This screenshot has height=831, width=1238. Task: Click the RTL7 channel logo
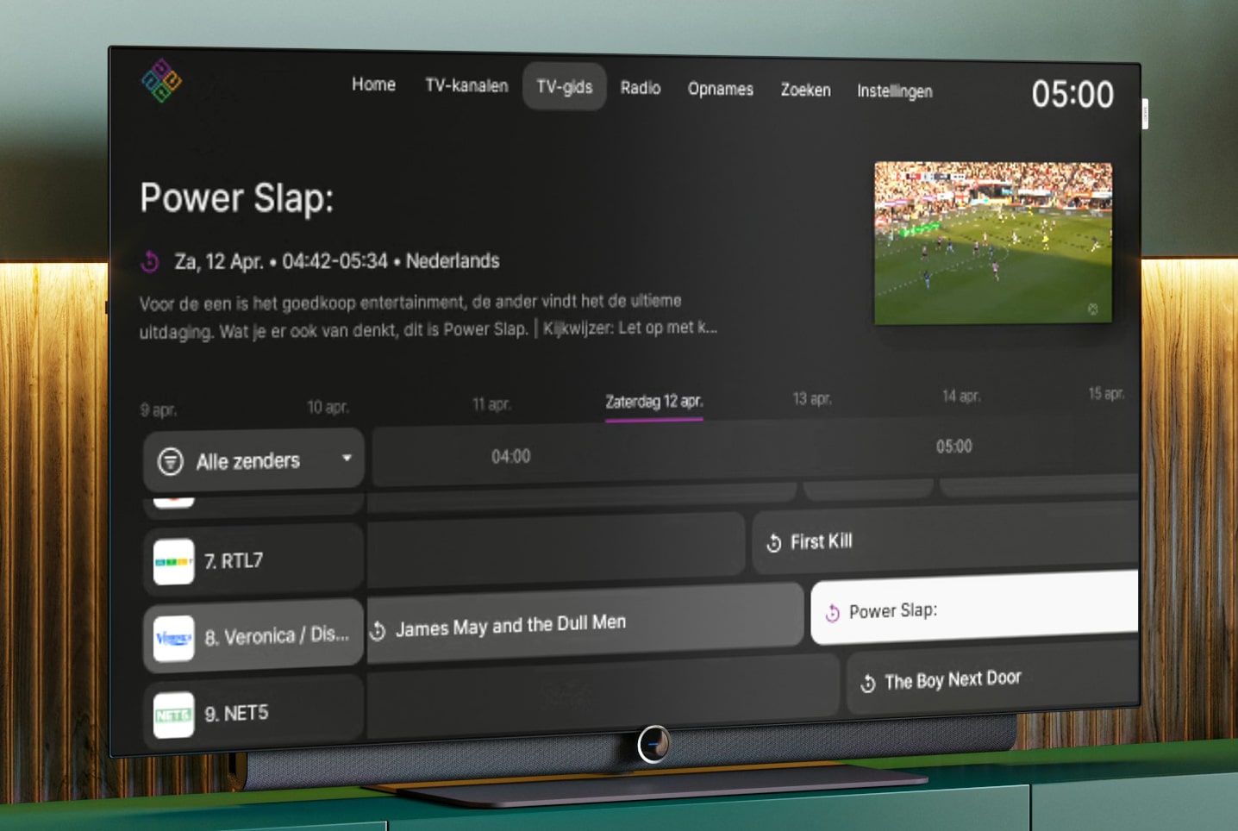click(173, 561)
